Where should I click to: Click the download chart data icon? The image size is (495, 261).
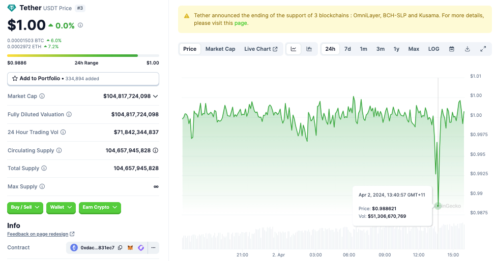coord(468,49)
